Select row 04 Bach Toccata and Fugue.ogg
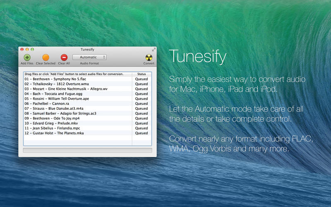 (x=87, y=94)
